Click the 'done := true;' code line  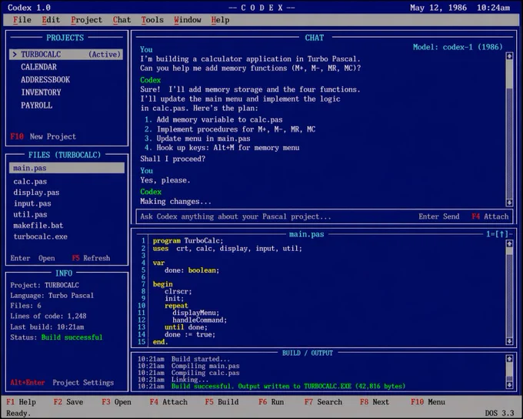(190, 334)
